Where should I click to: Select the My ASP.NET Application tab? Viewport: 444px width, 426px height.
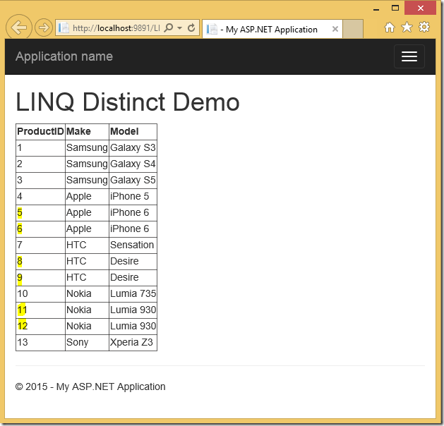272,29
